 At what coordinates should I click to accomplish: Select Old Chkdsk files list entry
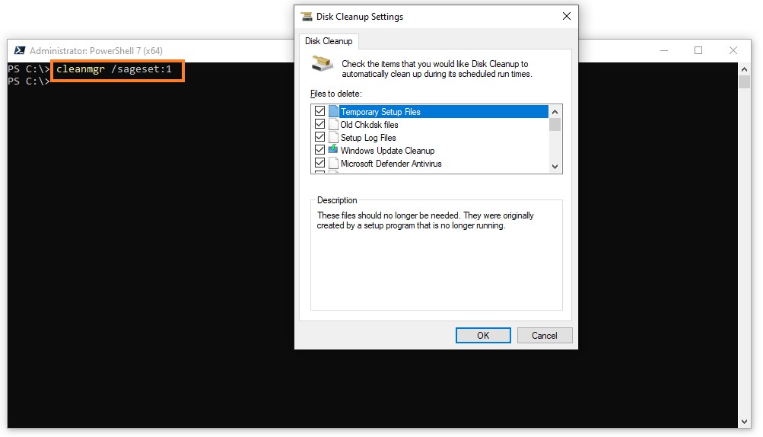370,125
